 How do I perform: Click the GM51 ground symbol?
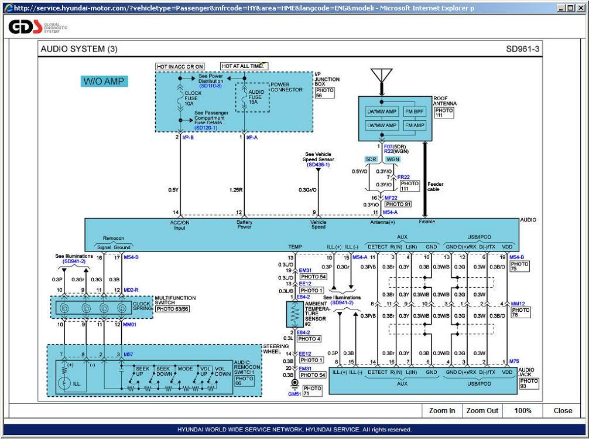pyautogui.click(x=294, y=384)
